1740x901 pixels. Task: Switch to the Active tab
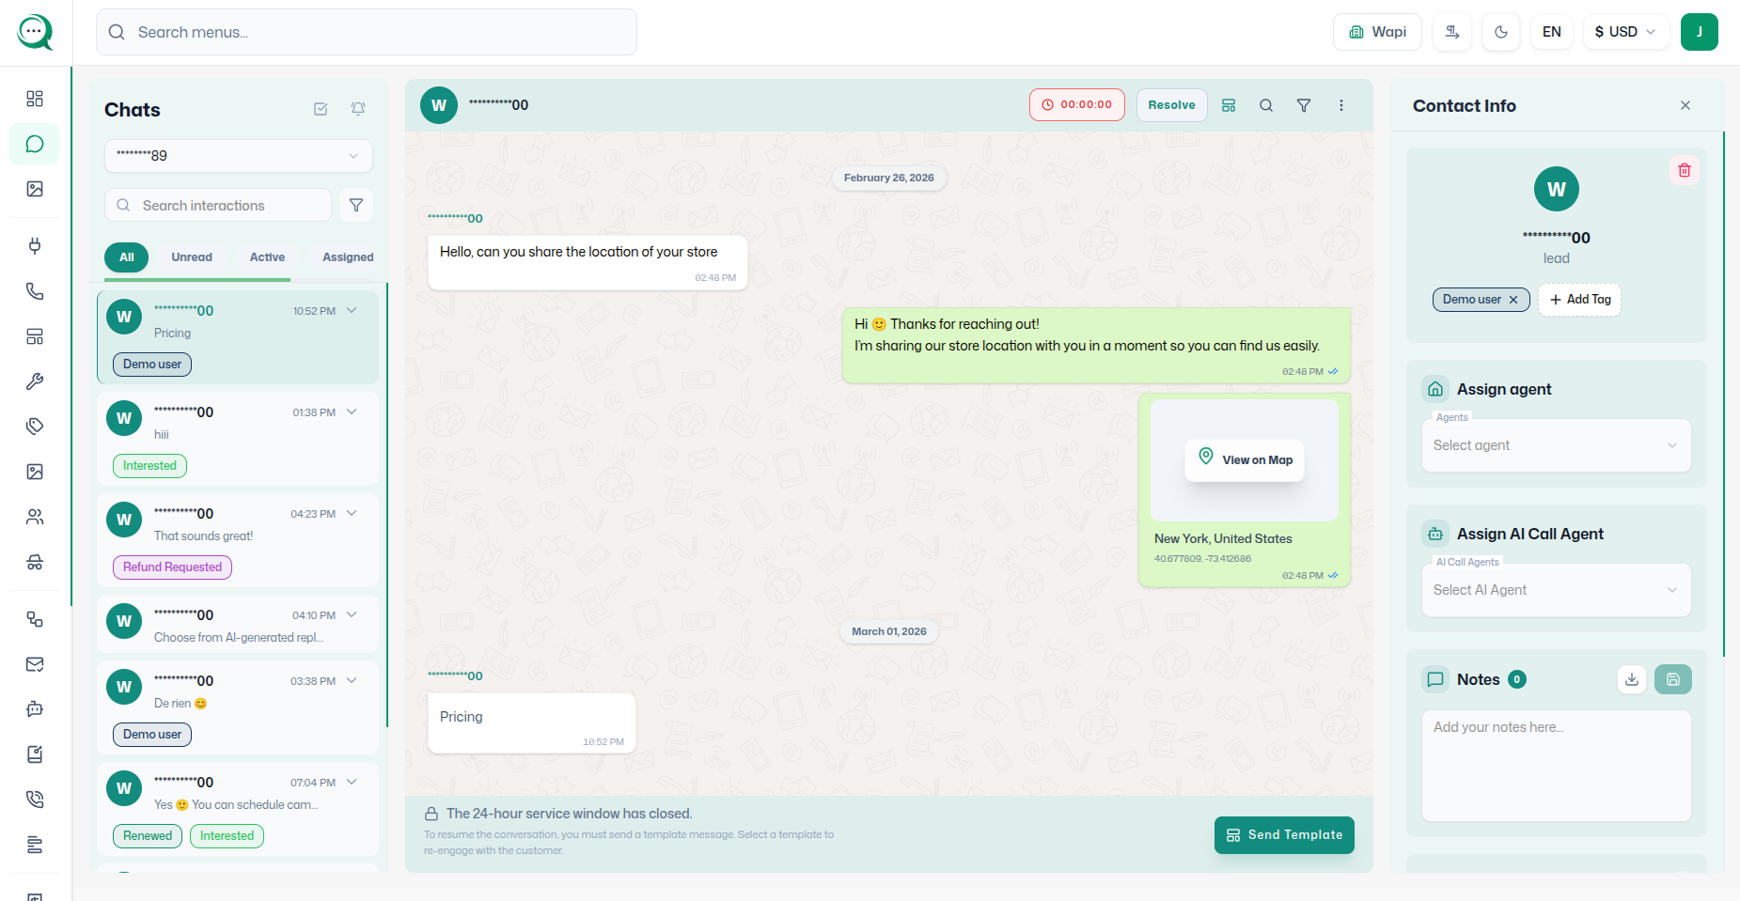click(x=267, y=257)
